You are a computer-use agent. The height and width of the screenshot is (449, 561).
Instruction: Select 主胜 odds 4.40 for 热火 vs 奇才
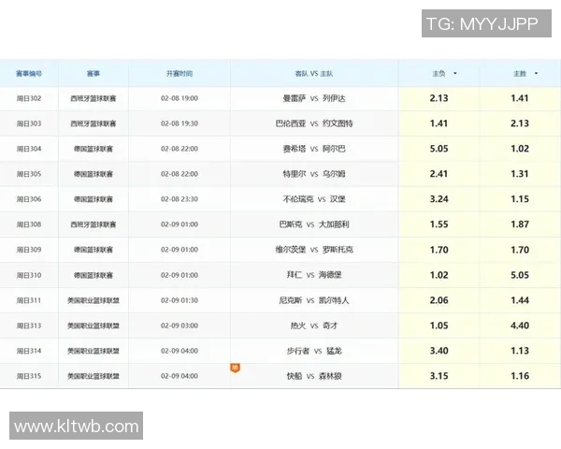tap(520, 326)
